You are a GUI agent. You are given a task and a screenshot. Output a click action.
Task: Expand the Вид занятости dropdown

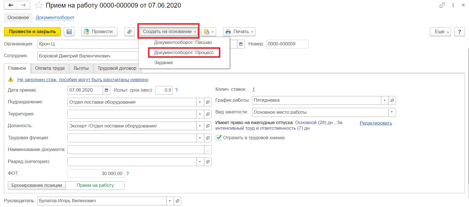392,112
